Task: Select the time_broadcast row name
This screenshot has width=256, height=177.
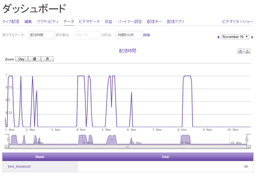Action: (19, 166)
